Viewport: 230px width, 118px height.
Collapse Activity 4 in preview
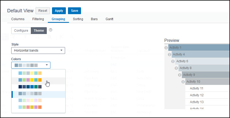click(x=169, y=55)
